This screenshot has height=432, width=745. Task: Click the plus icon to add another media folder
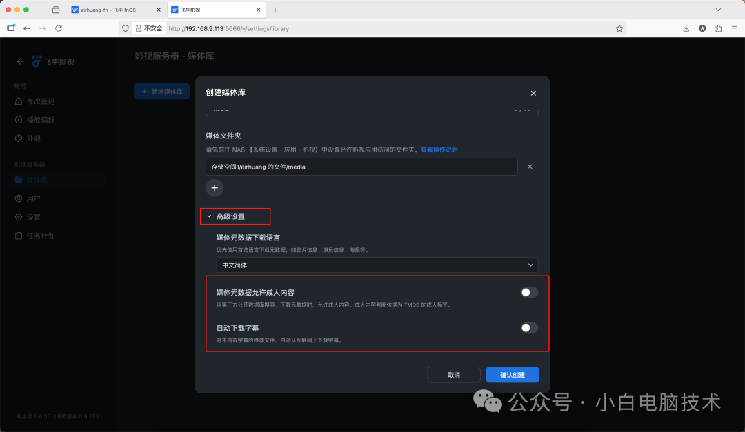click(214, 187)
